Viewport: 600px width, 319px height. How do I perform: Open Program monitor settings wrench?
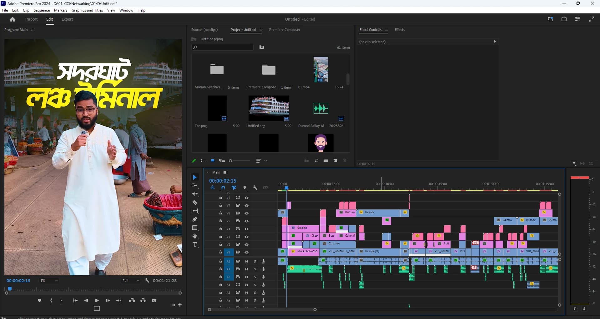tap(147, 281)
